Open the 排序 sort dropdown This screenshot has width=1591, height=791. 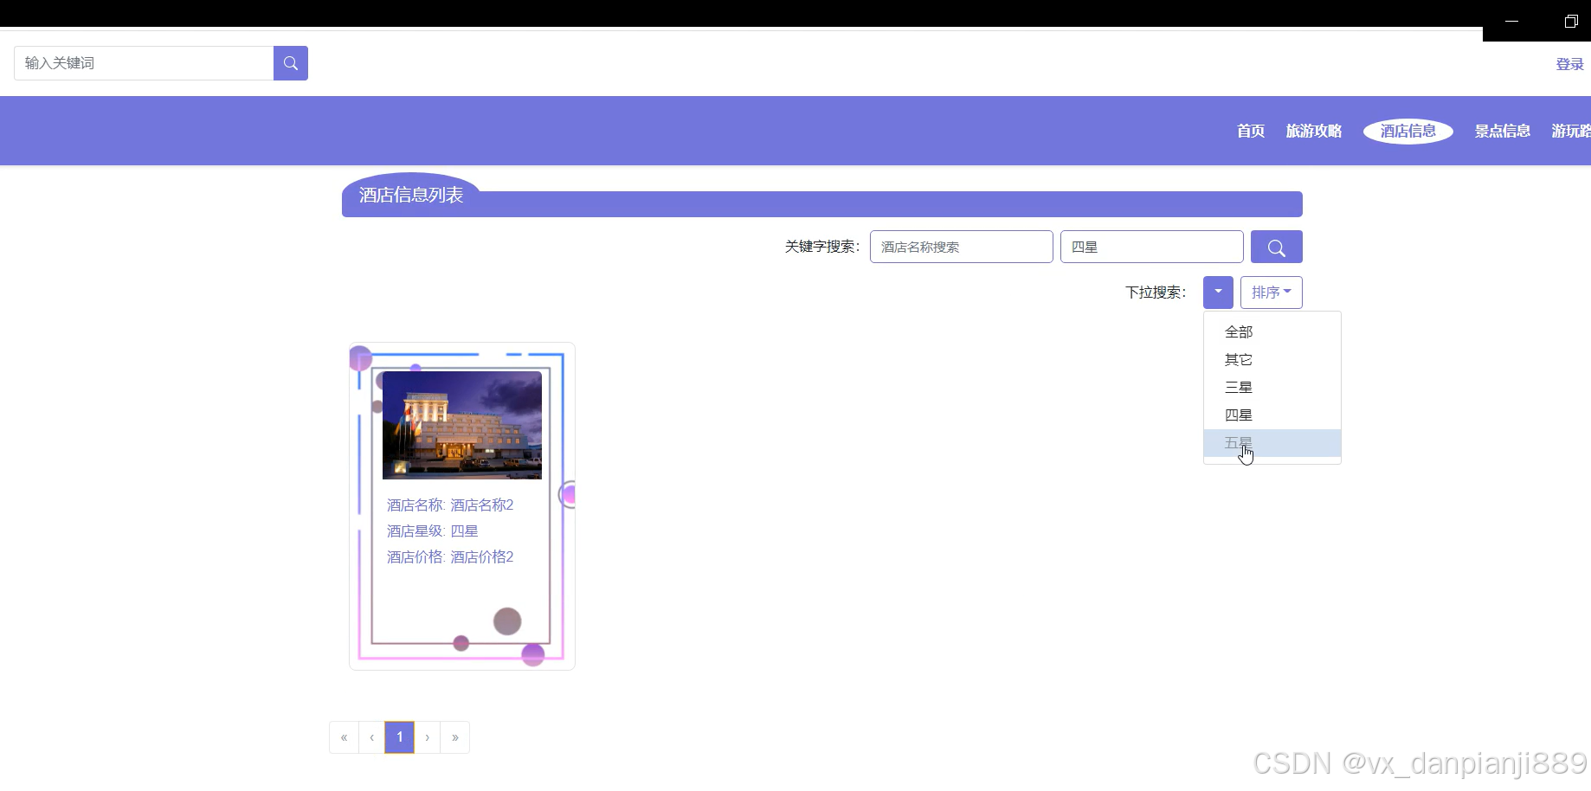coord(1272,293)
